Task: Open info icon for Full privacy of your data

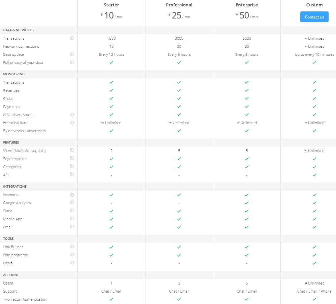Action: [x=72, y=62]
